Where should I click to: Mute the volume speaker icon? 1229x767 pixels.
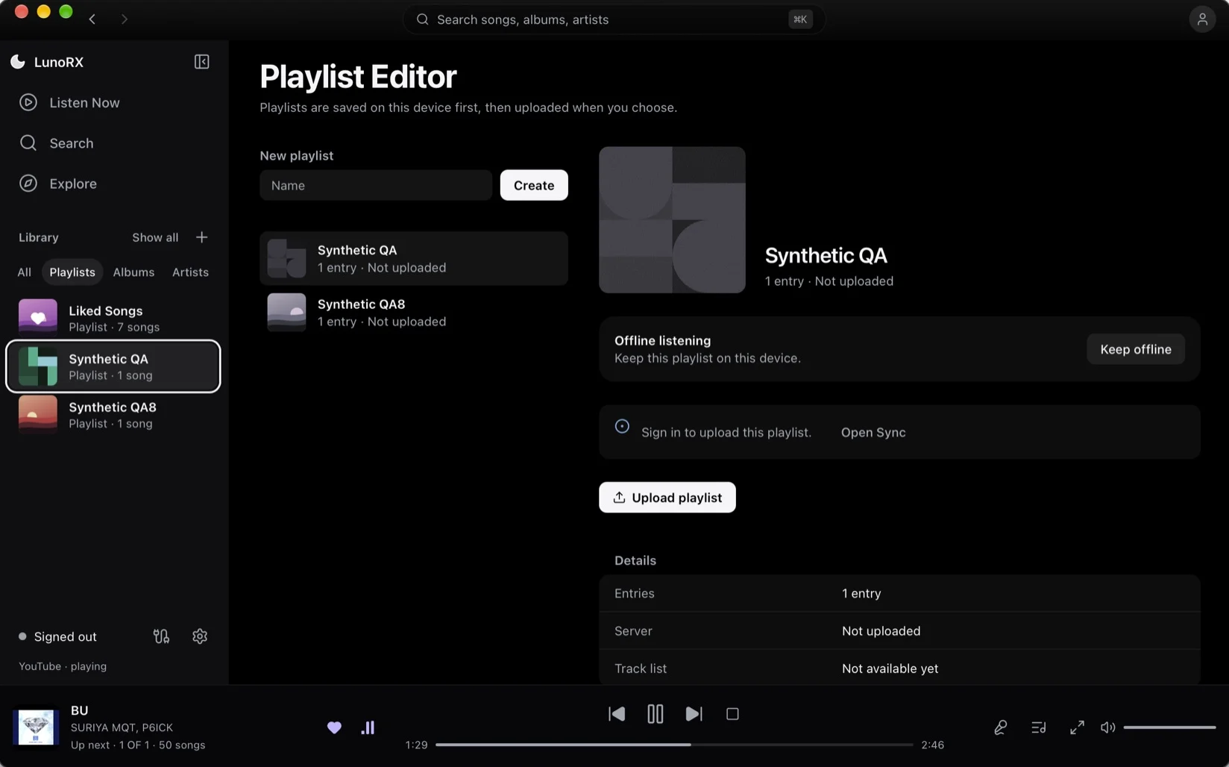[x=1108, y=727]
